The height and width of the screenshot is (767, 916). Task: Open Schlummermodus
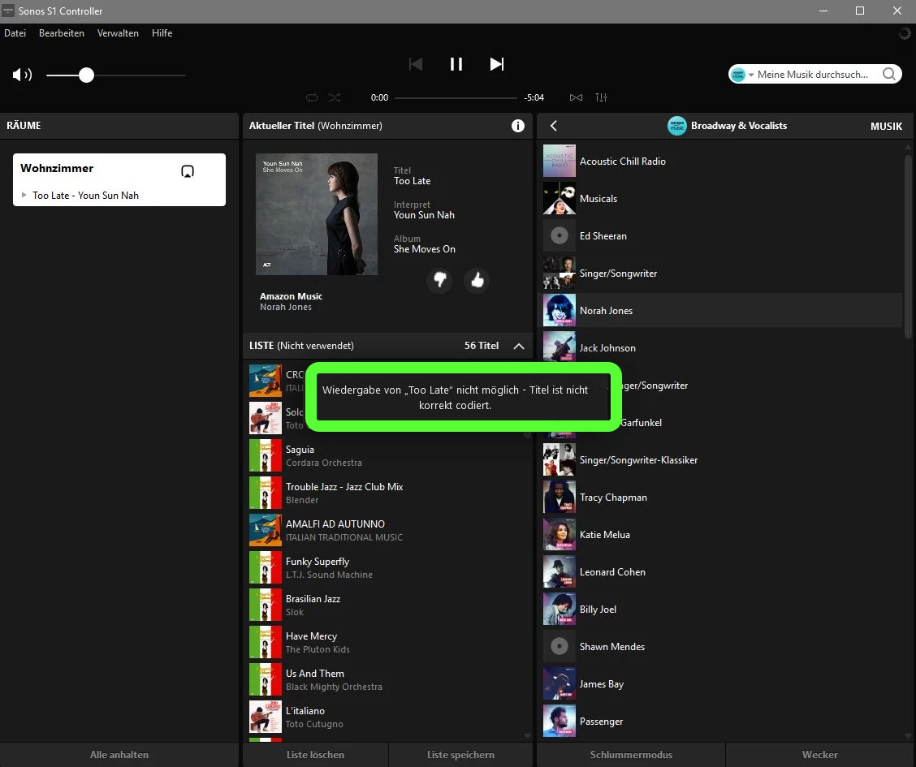631,755
